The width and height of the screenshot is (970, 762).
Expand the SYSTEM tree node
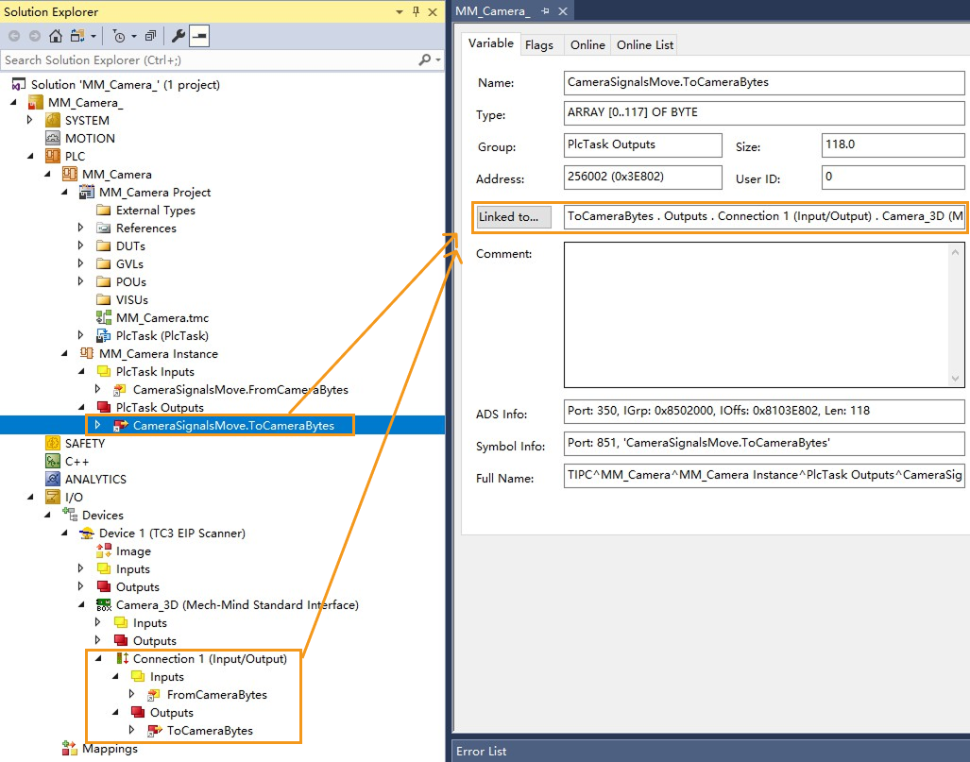point(29,120)
